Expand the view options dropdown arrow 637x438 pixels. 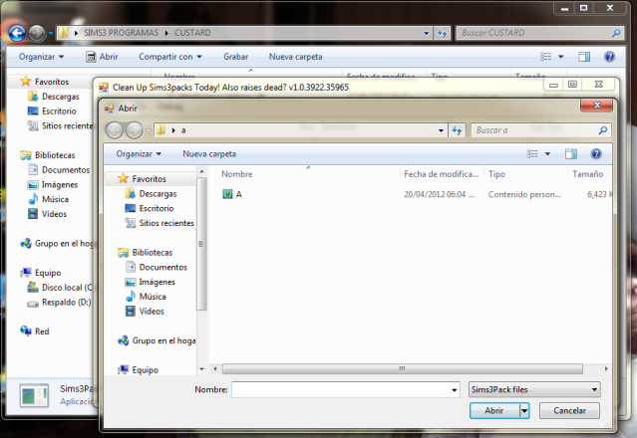547,154
